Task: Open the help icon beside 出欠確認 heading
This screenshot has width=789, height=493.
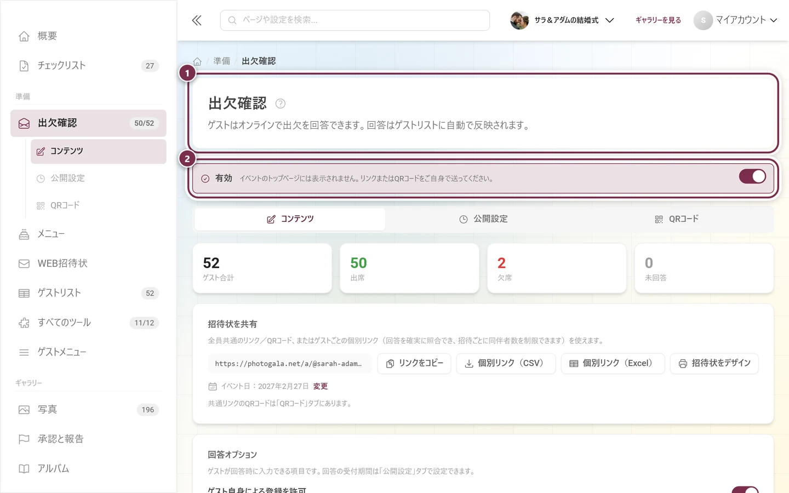Action: pyautogui.click(x=281, y=104)
